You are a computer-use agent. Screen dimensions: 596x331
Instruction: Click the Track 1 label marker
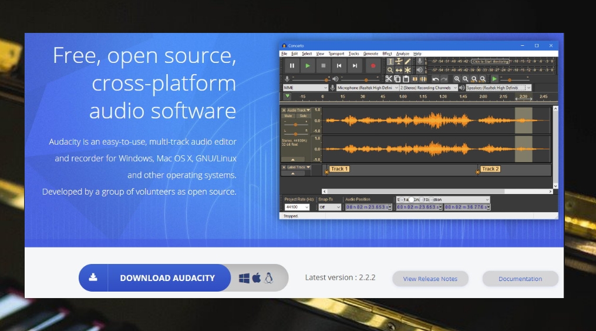[339, 169]
